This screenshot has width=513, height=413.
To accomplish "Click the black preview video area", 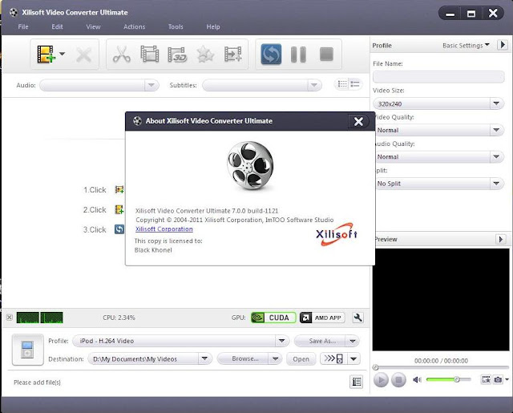I will coord(441,299).
